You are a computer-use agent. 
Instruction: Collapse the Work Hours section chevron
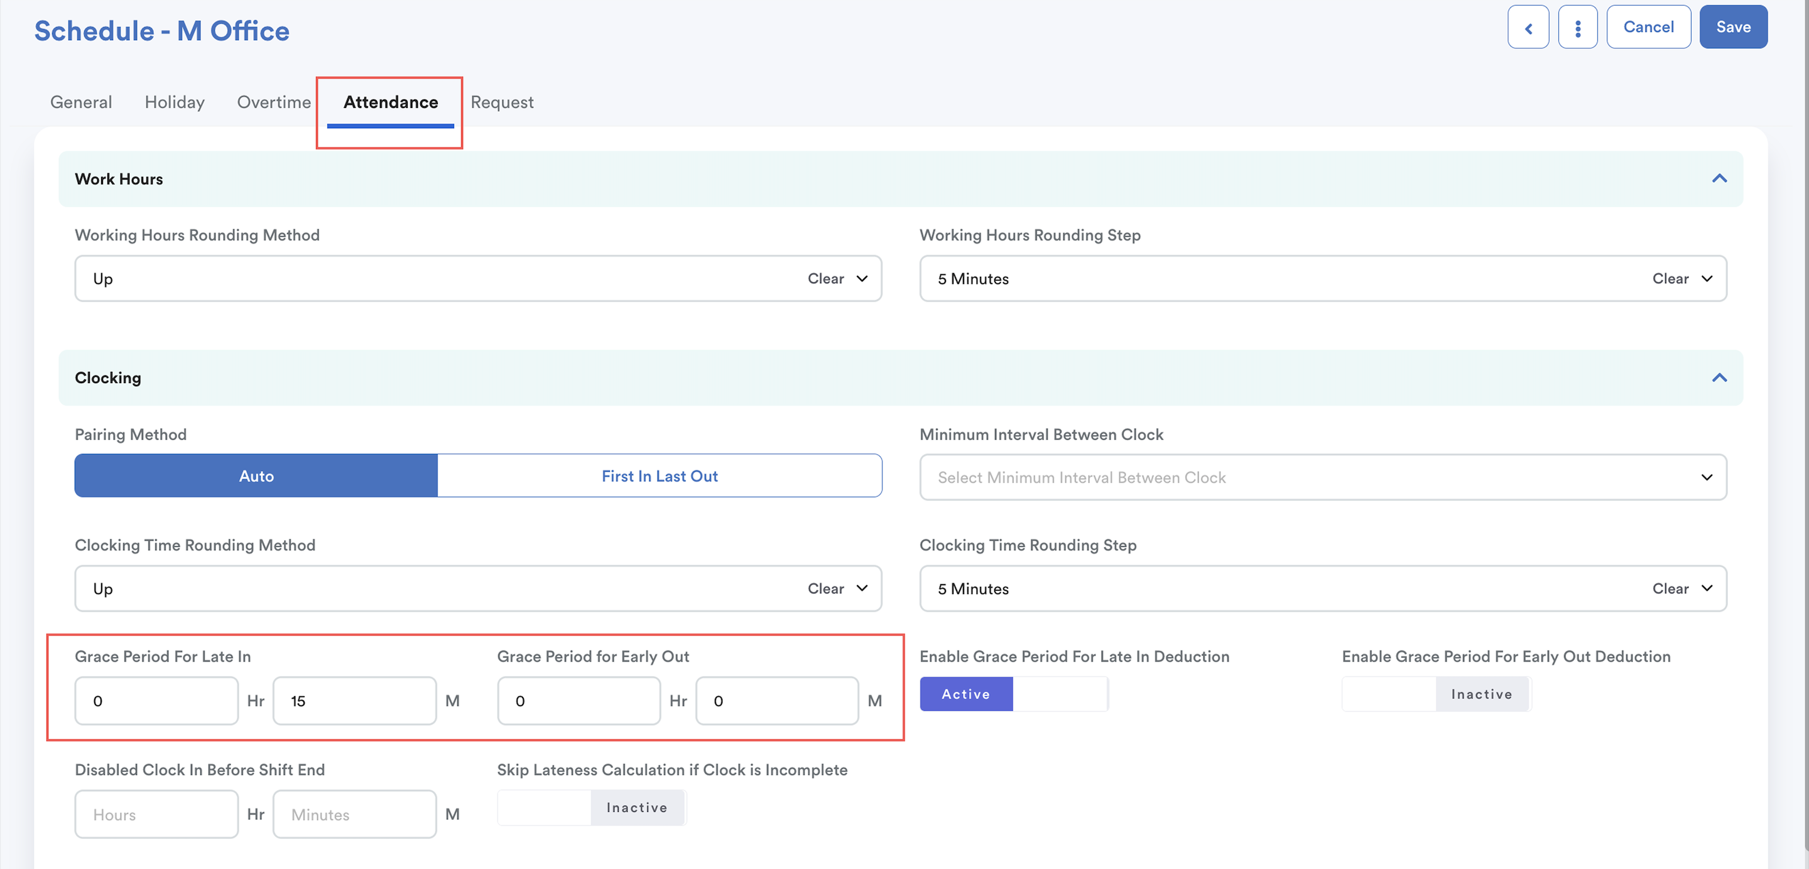[x=1719, y=178]
